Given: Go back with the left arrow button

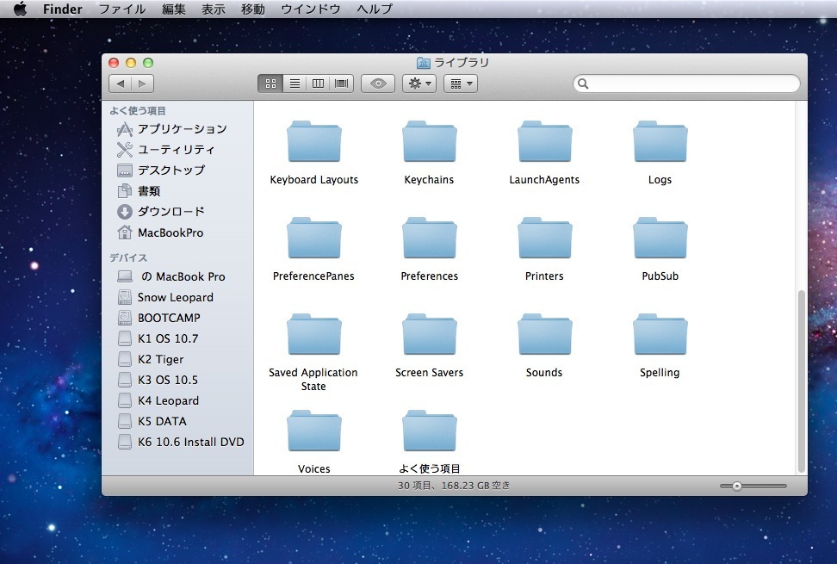Looking at the screenshot, I should click(x=121, y=84).
